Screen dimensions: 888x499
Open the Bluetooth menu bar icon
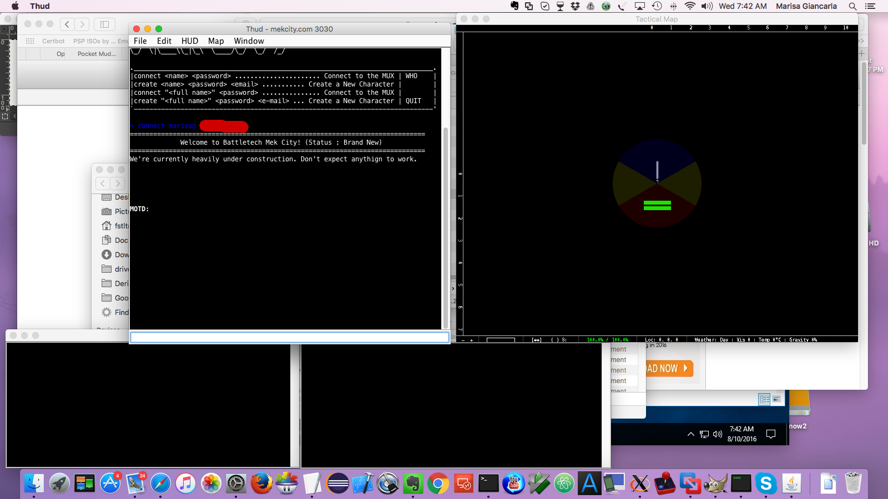click(673, 6)
